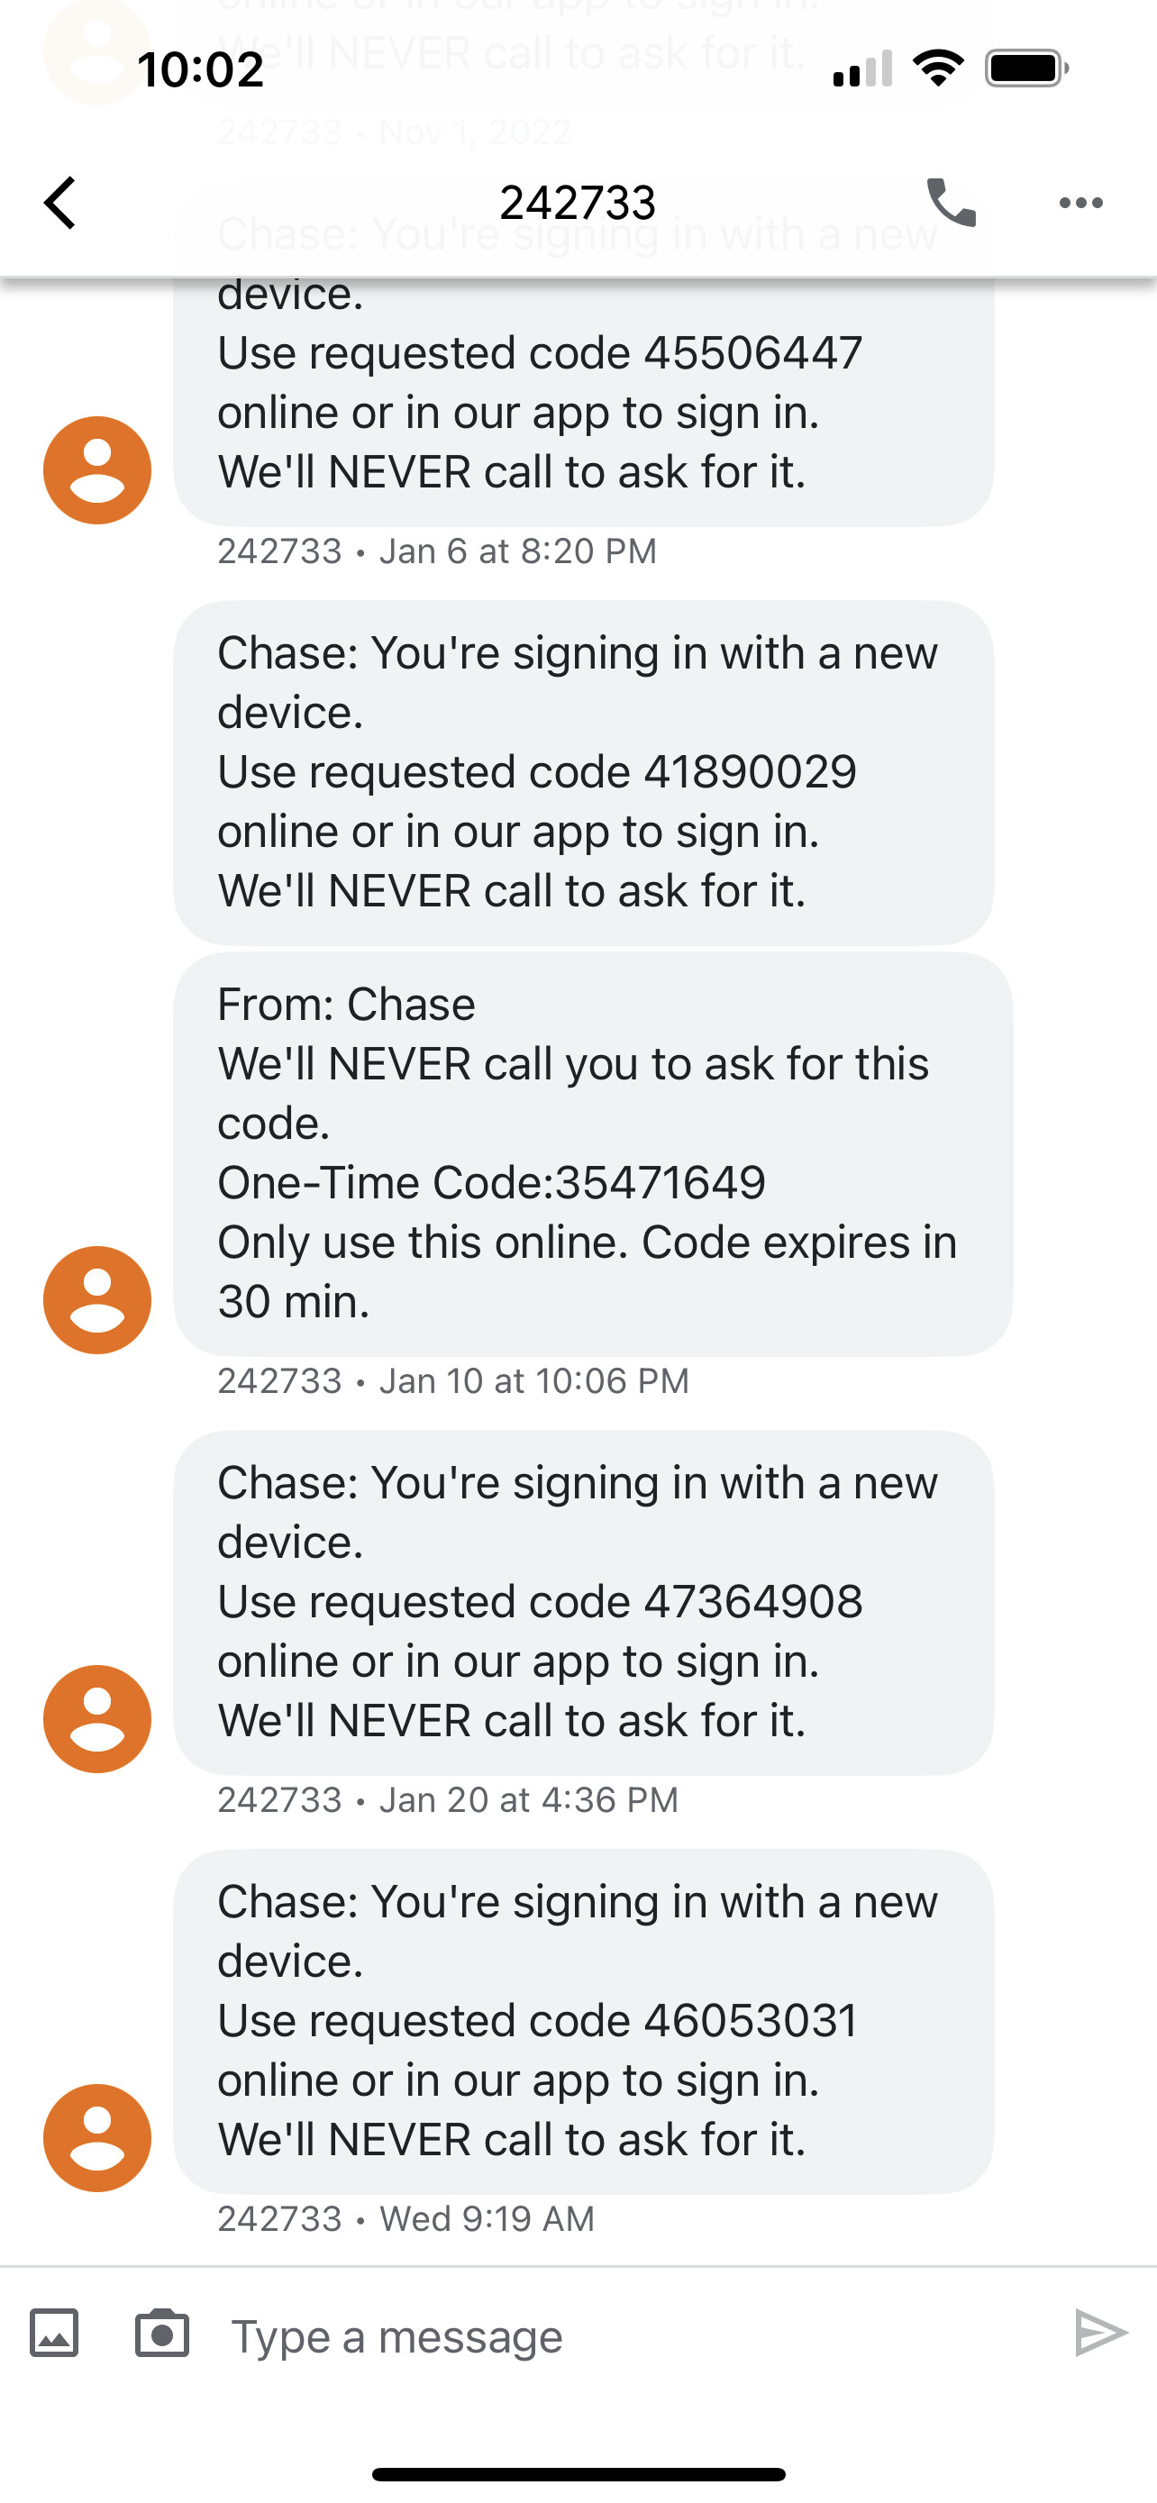Select the message with code 47364908
Screen dimensions: 1157x2503
click(583, 1602)
